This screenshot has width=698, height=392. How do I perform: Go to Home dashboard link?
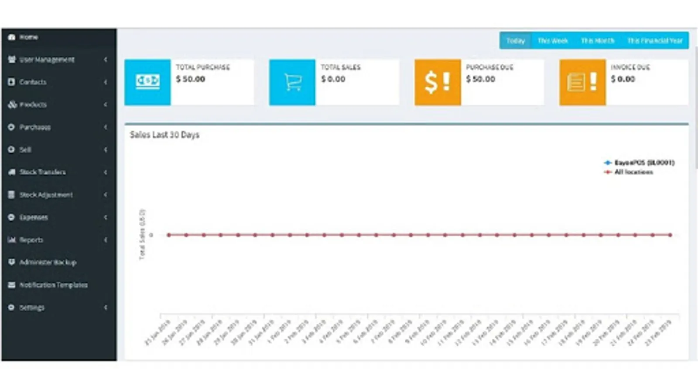pos(59,37)
